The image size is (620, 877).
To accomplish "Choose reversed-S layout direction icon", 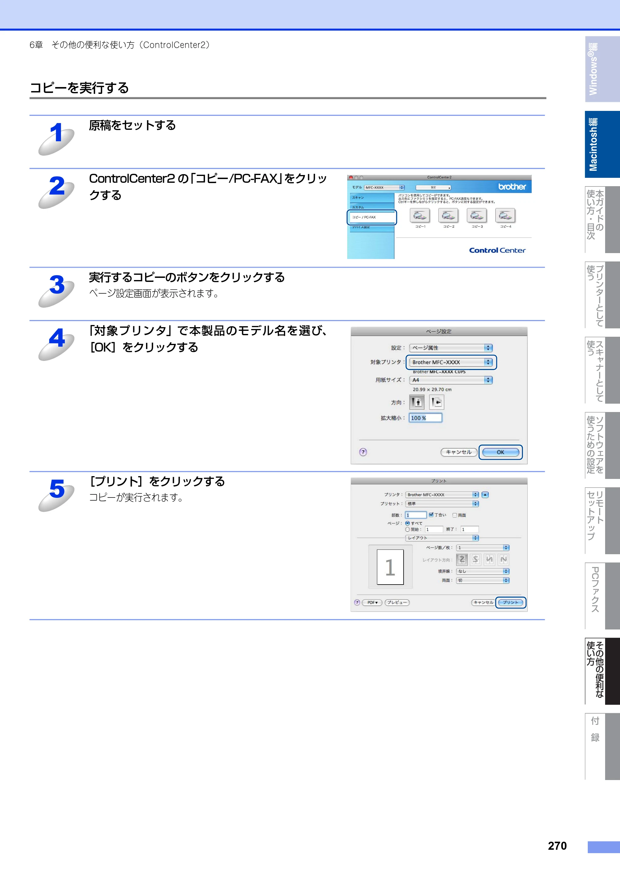I will click(x=476, y=559).
